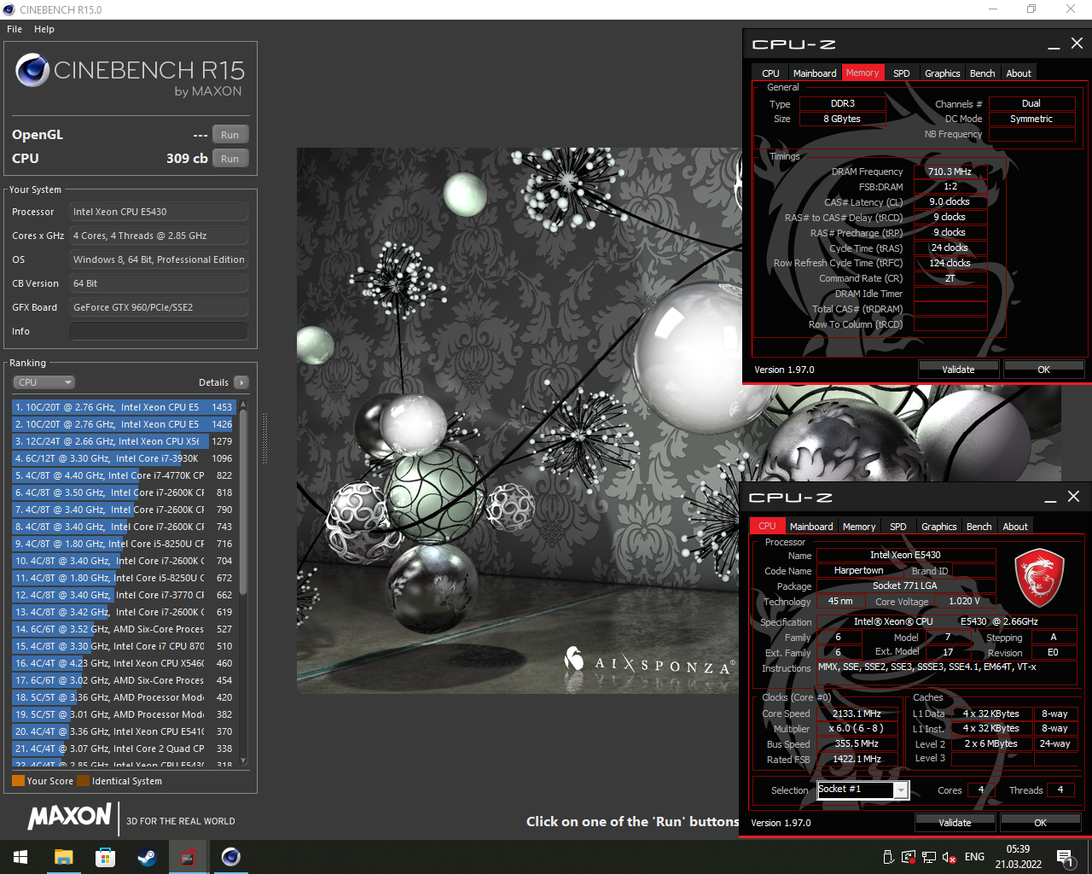Click the Processor field Intel Xeon CPU E5430

(159, 212)
